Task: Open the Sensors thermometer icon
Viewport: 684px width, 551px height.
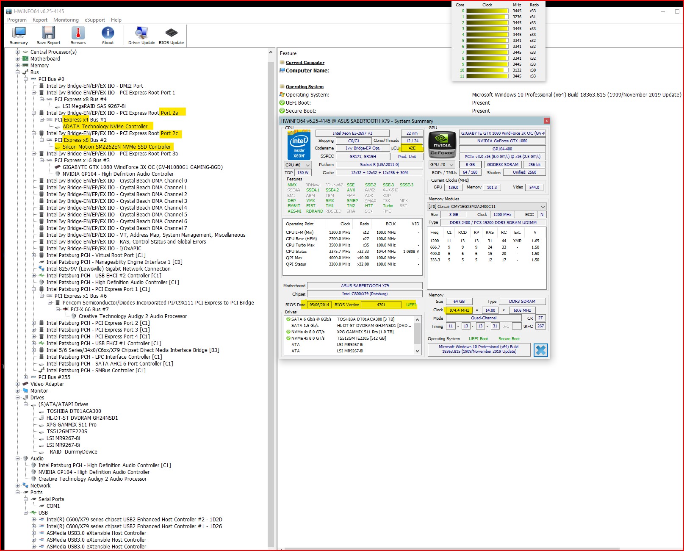Action: (78, 36)
